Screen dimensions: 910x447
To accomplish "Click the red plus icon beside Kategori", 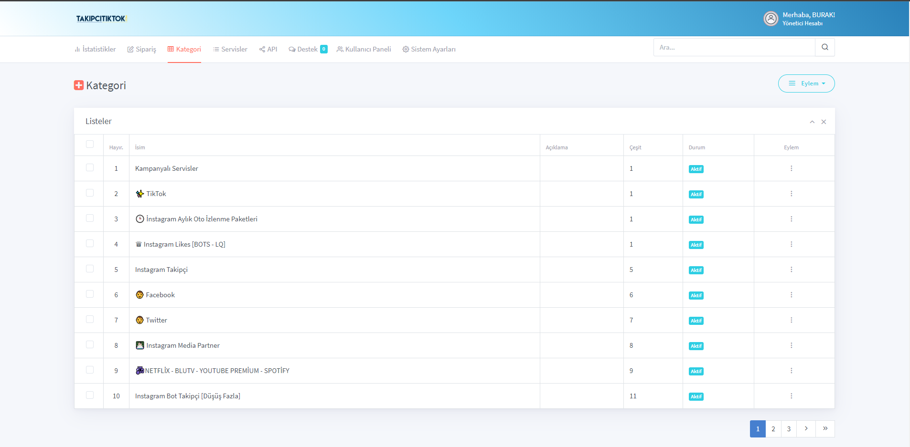I will (79, 85).
